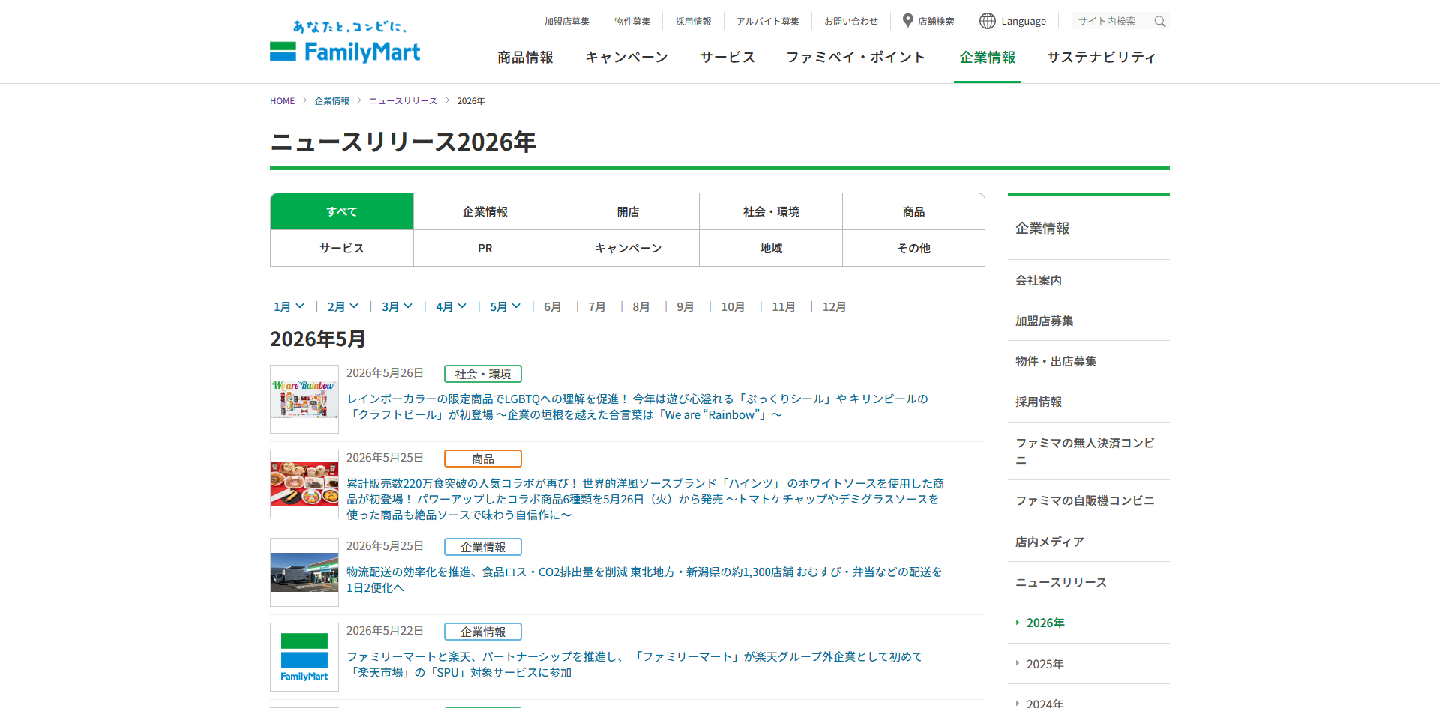
Task: Select the 商品 category tab
Action: (x=913, y=211)
